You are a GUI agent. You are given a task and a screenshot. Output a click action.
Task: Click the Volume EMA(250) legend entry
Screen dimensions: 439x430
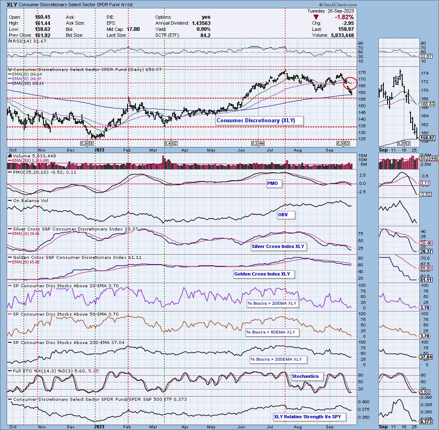(28, 160)
